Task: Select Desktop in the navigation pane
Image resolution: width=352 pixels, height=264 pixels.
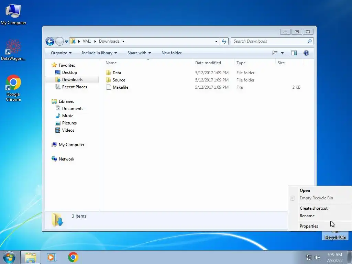Action: point(69,73)
